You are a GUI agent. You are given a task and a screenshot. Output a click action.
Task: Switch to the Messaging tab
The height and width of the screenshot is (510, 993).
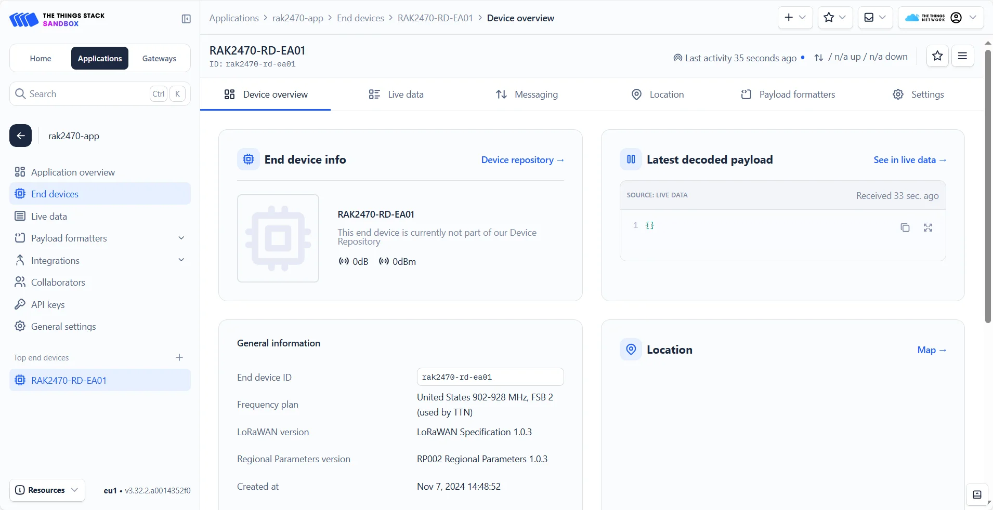pyautogui.click(x=527, y=95)
